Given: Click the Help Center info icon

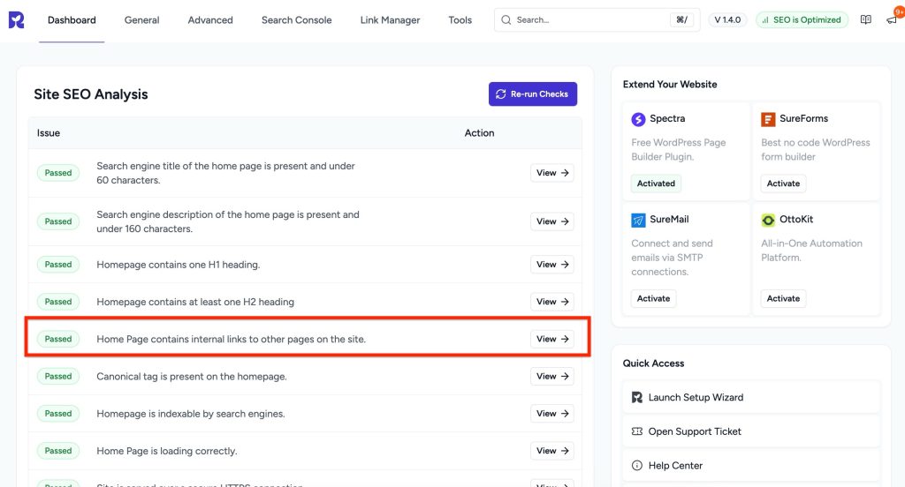Looking at the screenshot, I should 636,466.
